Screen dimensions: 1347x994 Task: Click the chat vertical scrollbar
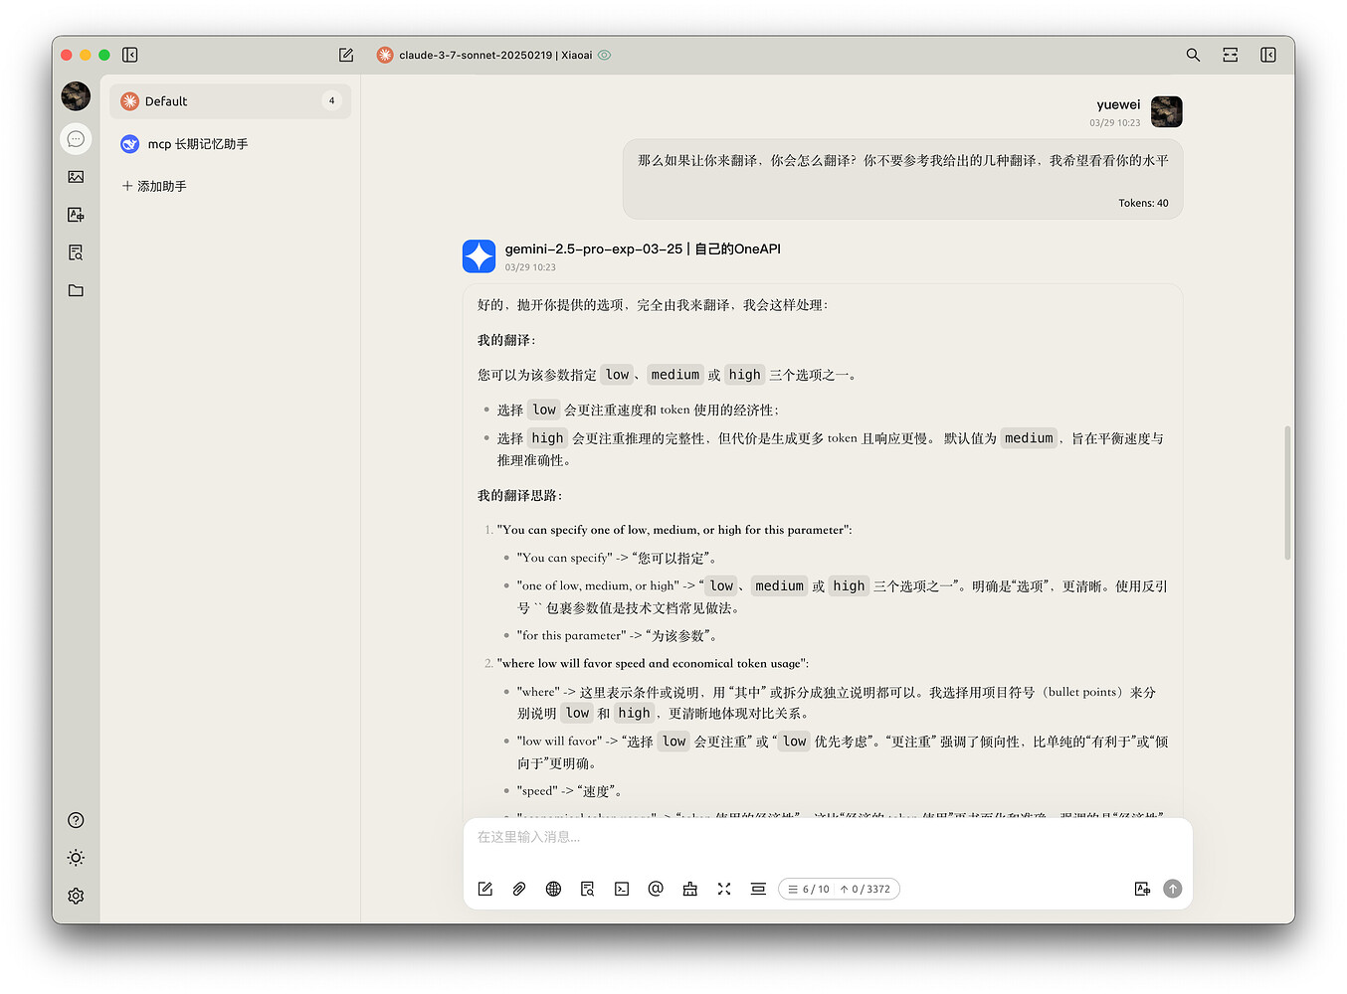(x=1287, y=493)
